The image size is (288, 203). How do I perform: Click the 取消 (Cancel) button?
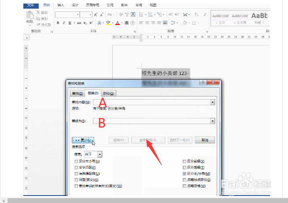click(205, 140)
